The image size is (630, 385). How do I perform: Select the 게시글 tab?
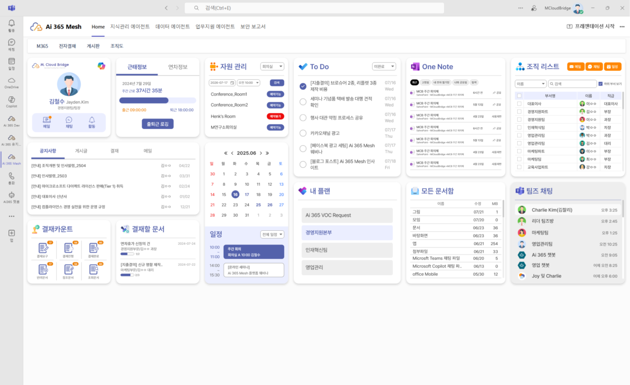click(x=81, y=151)
